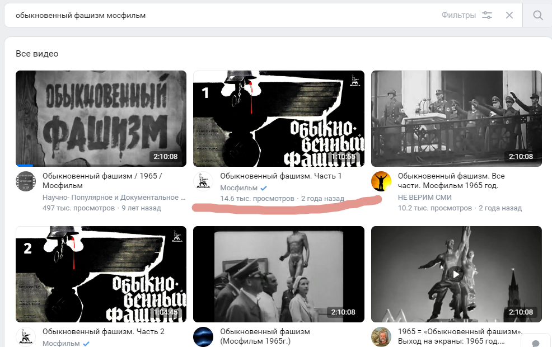Open thumbnail of Обыкновенный фашизм / 1965 / Мосфильм
Screen dimensions: 552x347
101,119
